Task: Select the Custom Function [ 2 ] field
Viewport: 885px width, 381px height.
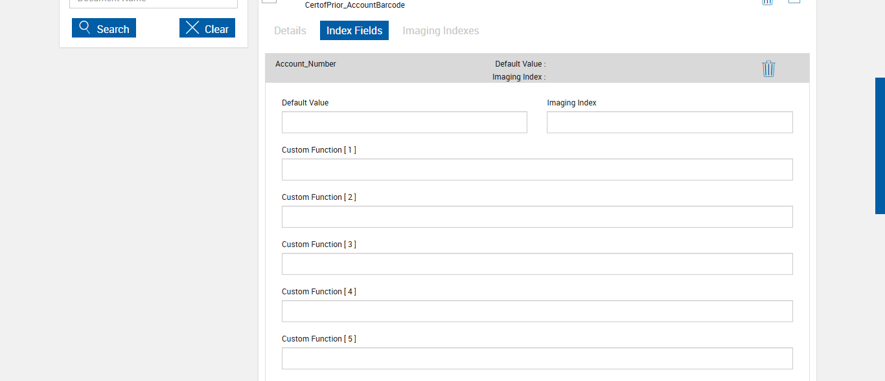Action: point(537,217)
